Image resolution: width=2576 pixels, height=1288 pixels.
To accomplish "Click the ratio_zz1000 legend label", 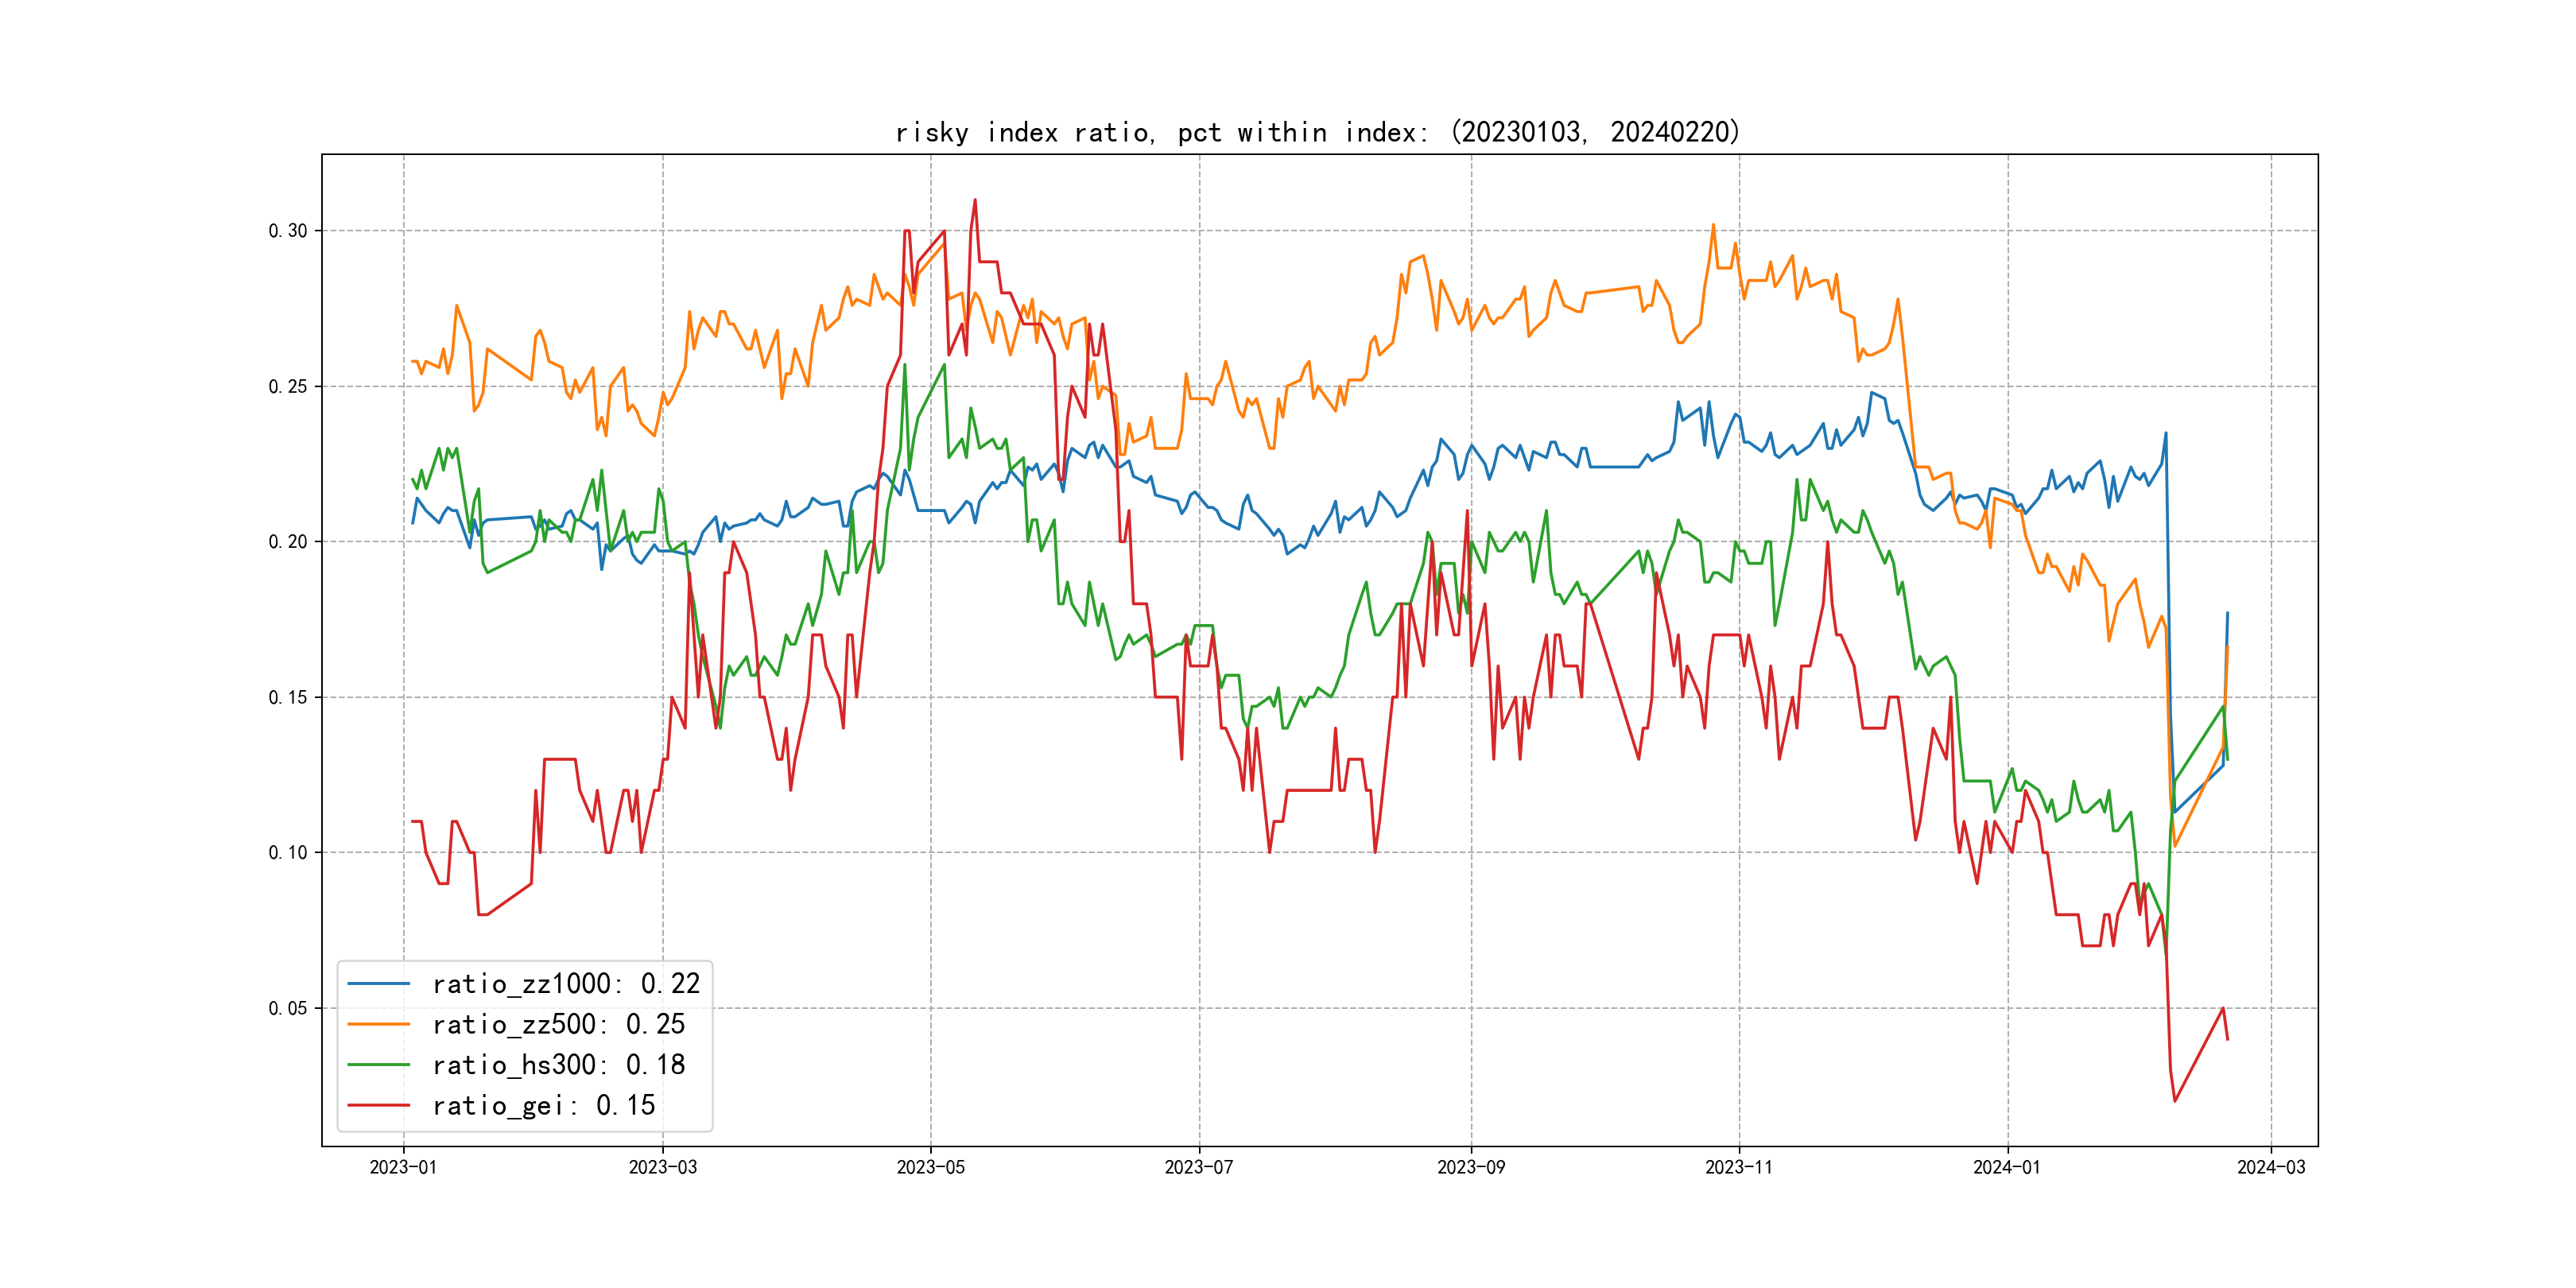I will pos(566,984).
